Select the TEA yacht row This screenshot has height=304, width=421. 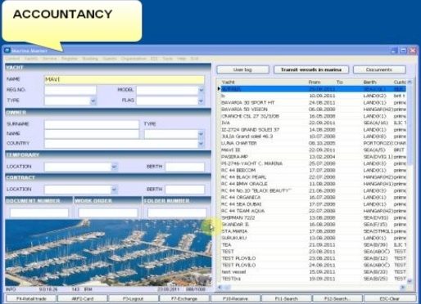click(x=313, y=245)
